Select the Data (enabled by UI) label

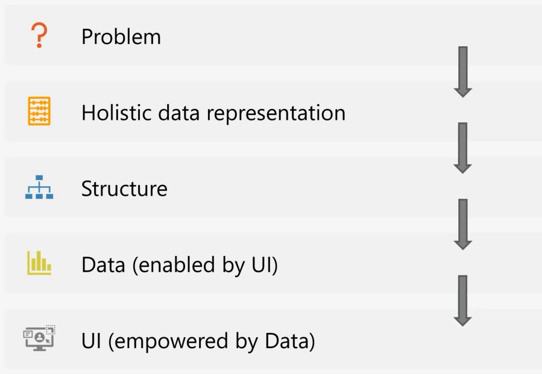click(180, 265)
